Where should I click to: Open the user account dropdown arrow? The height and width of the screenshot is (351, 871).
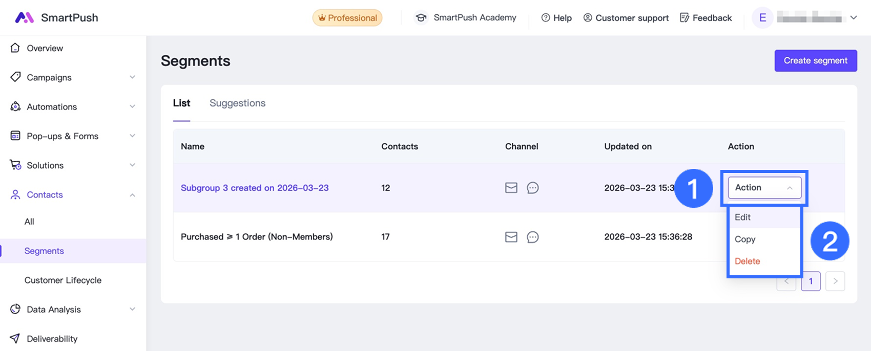click(x=854, y=18)
